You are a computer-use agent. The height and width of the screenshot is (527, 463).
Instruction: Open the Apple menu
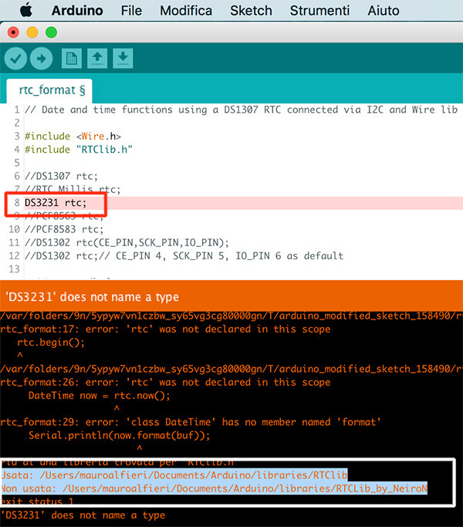[25, 10]
